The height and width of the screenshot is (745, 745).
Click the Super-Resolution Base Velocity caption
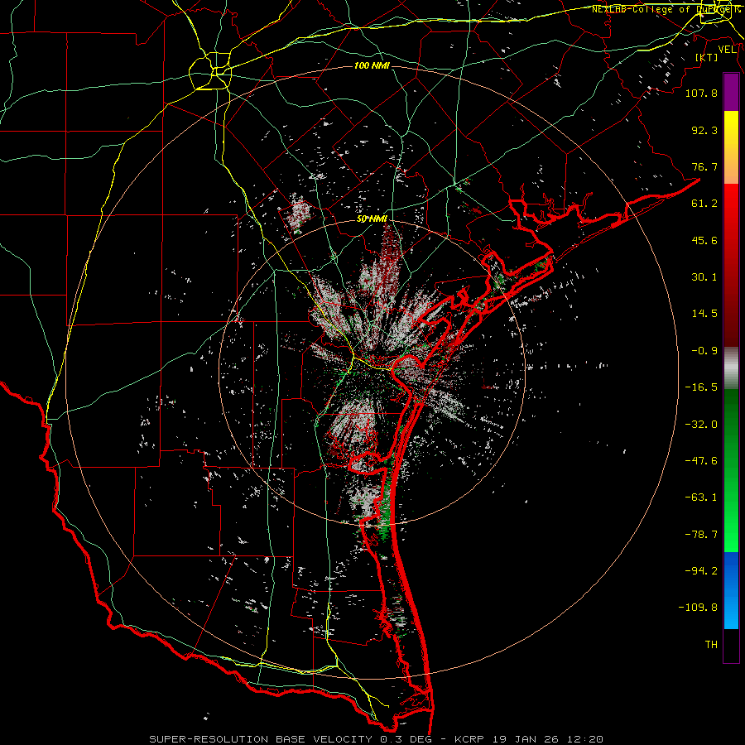coord(377,739)
